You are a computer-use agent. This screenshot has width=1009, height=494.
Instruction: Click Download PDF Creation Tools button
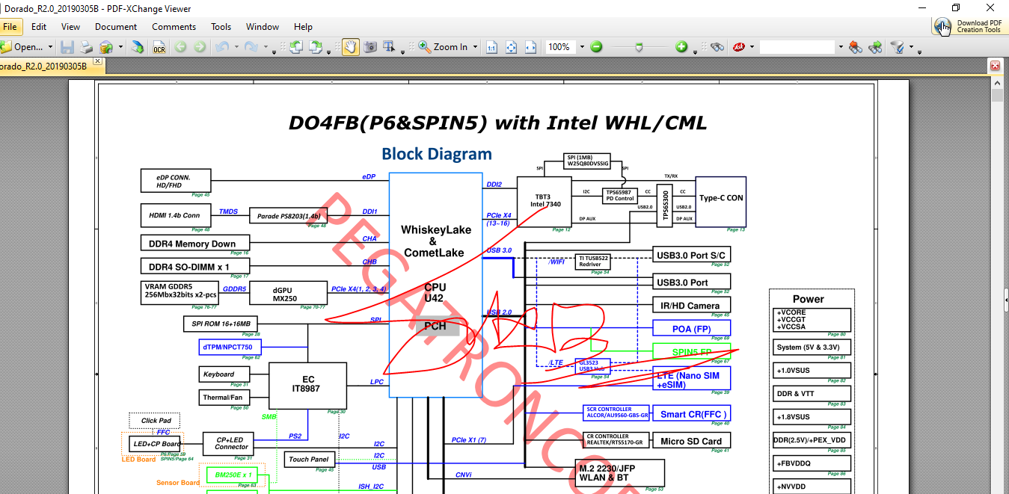(969, 26)
